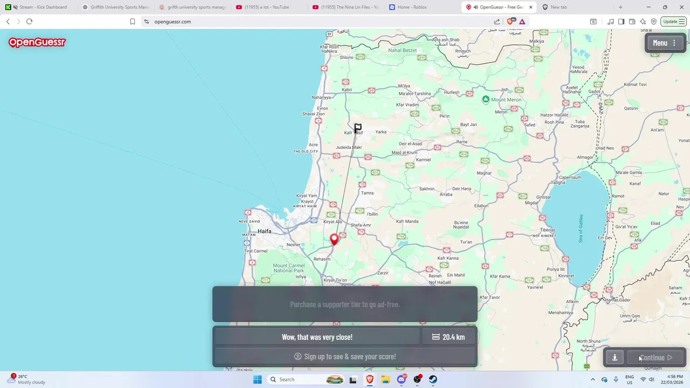The width and height of the screenshot is (690, 388).
Task: Open the Menu dropdown
Action: coord(665,43)
